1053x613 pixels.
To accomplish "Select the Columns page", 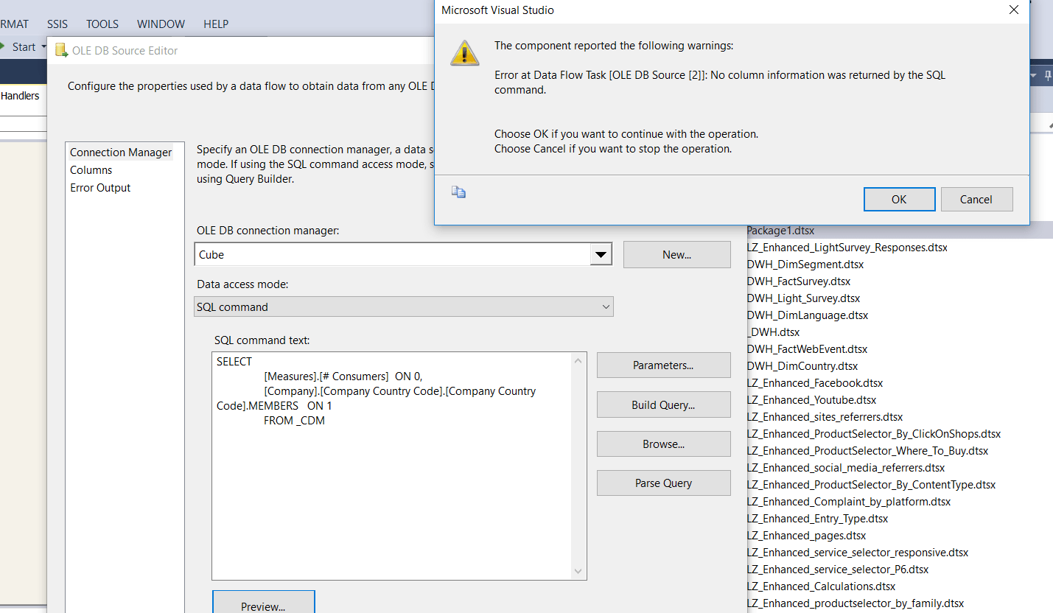I will 91,170.
